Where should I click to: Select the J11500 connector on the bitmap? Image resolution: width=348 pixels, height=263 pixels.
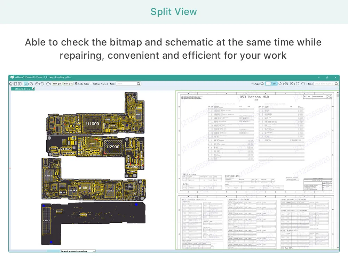pyautogui.click(x=66, y=149)
